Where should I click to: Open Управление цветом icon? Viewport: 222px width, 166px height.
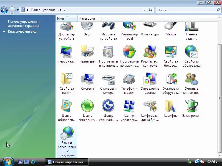(150, 79)
